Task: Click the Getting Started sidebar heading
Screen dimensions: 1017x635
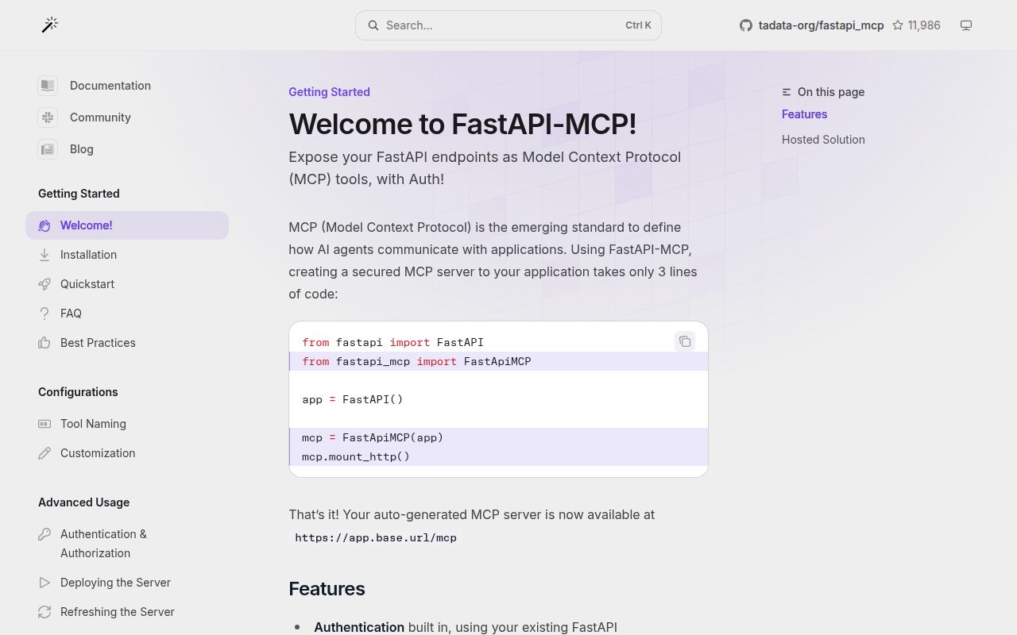Action: tap(79, 194)
